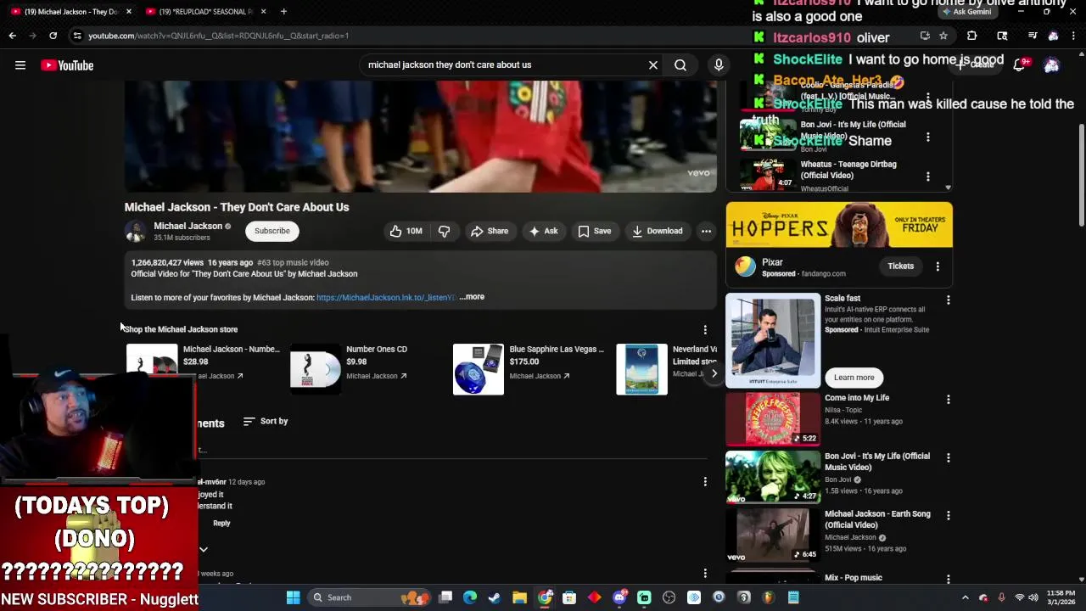This screenshot has height=611, width=1086.
Task: Open Steam from the taskbar
Action: click(495, 597)
